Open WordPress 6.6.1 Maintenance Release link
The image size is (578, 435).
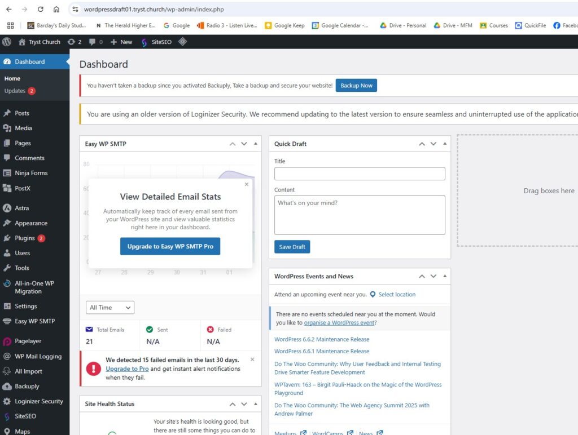click(x=322, y=351)
